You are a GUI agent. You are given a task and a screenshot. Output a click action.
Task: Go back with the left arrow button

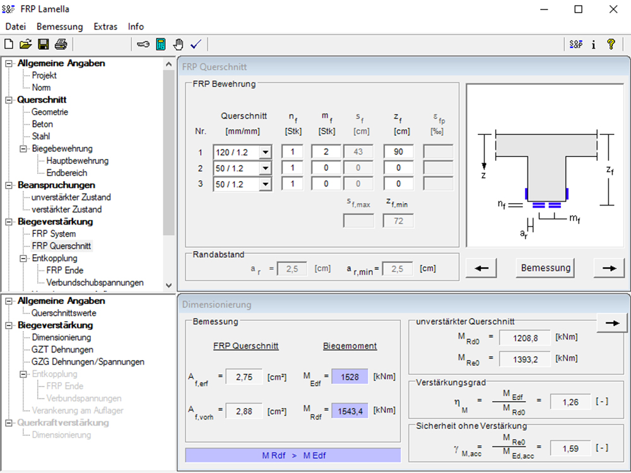click(x=481, y=268)
